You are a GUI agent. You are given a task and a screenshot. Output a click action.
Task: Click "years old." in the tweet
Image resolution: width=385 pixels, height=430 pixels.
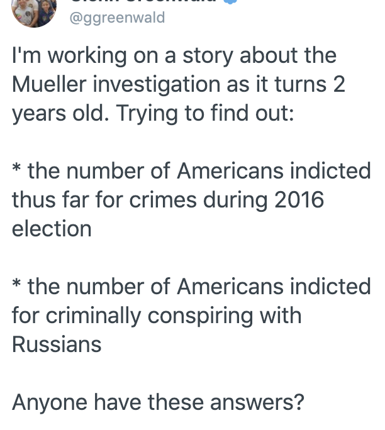60,113
